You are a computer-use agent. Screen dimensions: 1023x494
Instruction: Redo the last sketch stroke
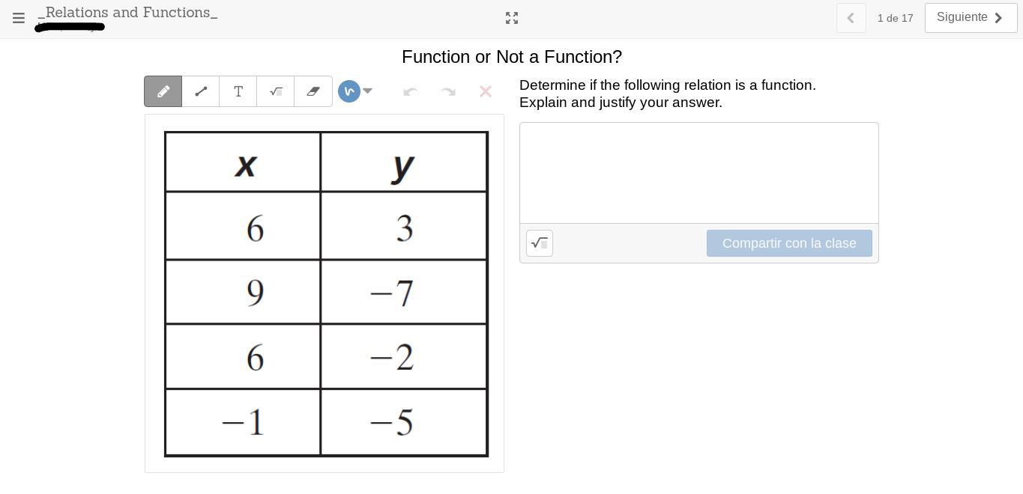[x=448, y=91]
